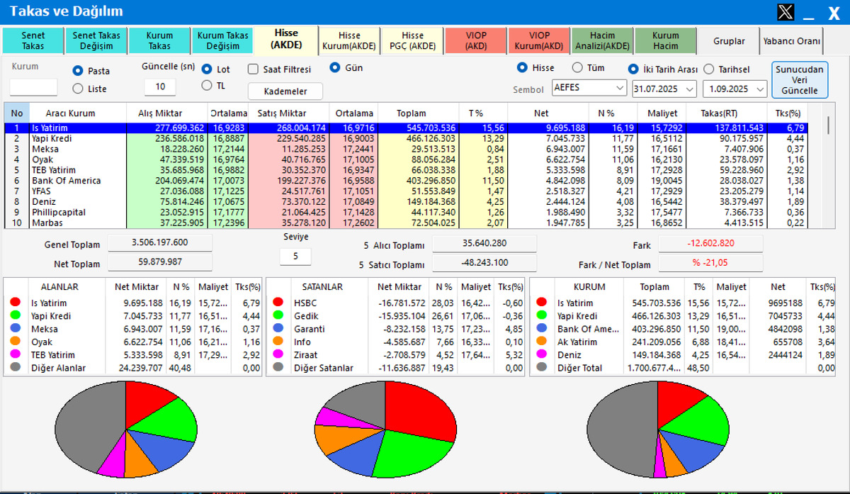
Task: Click the SATANLAR pie chart
Action: tap(385, 430)
